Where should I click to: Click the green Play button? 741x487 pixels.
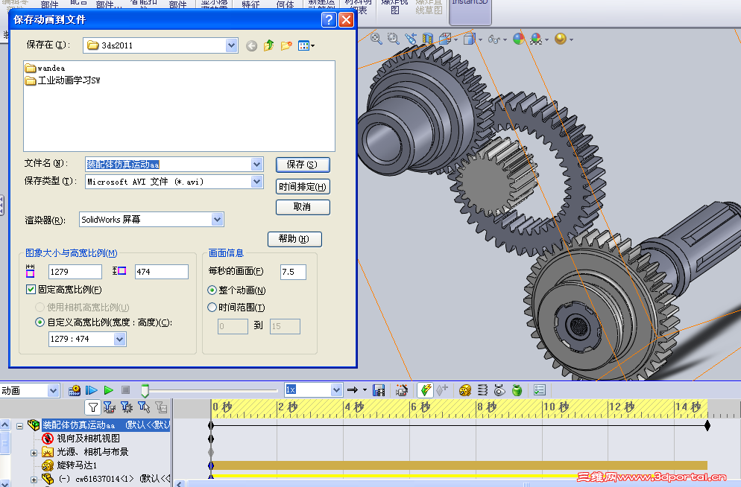109,390
